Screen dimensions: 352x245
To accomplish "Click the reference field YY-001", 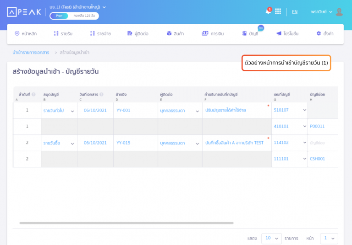I will coord(123,110).
